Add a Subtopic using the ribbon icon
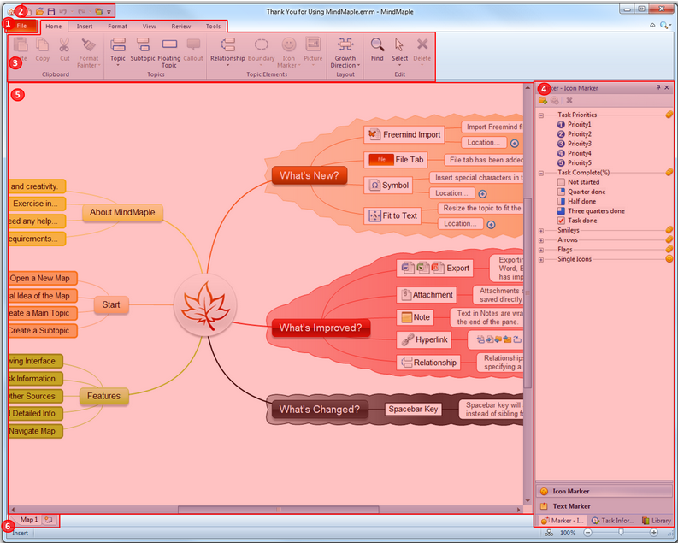The image size is (678, 543). (143, 45)
